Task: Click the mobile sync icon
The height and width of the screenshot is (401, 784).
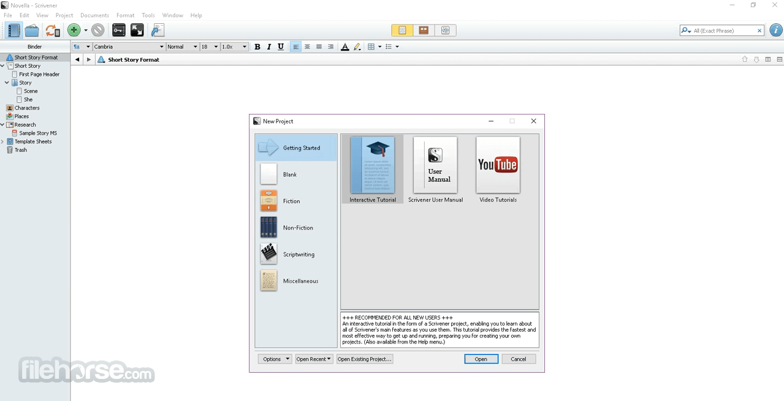Action: point(53,30)
